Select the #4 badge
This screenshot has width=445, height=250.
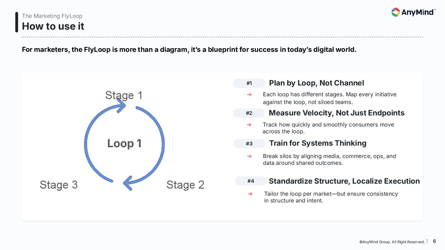(x=251, y=181)
